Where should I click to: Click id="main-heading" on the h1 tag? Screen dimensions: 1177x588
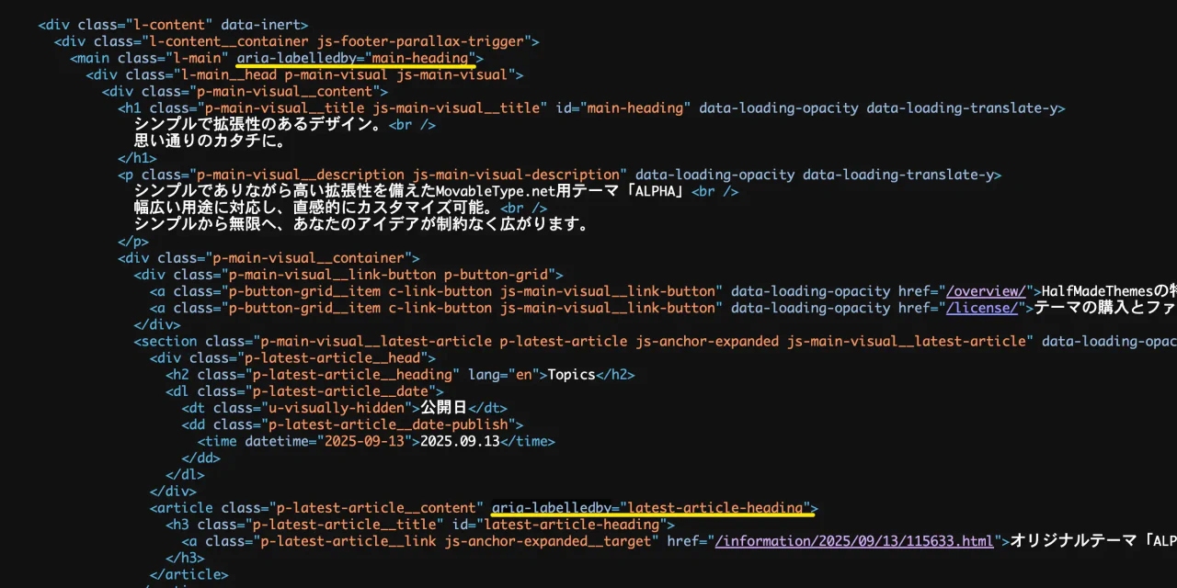623,108
